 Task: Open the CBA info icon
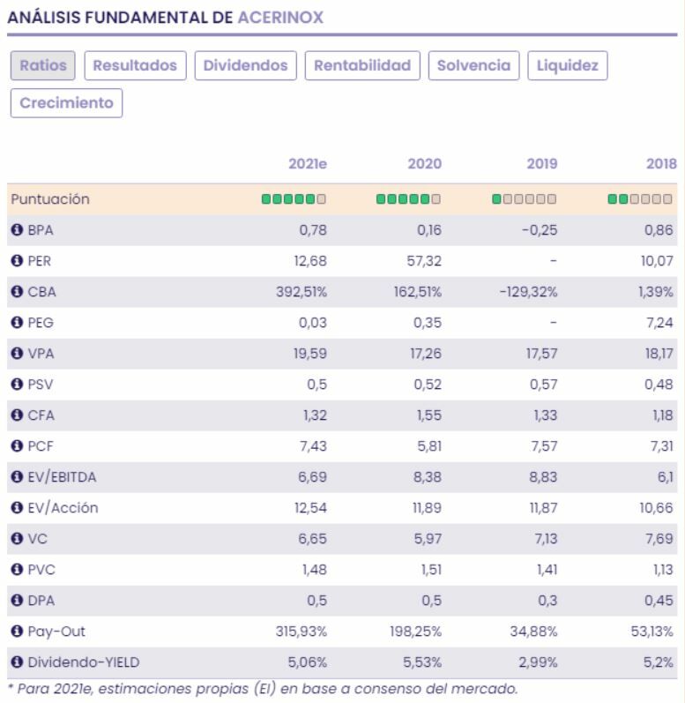tap(16, 292)
